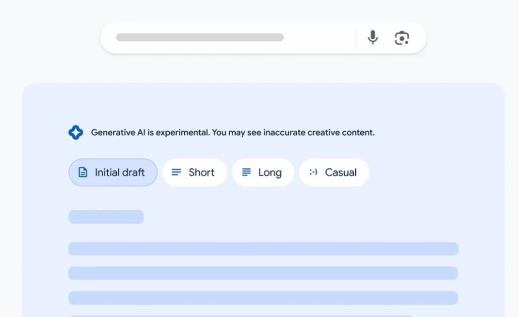The width and height of the screenshot is (519, 317).
Task: Click the document icon in Initial draft
Action: point(83,172)
